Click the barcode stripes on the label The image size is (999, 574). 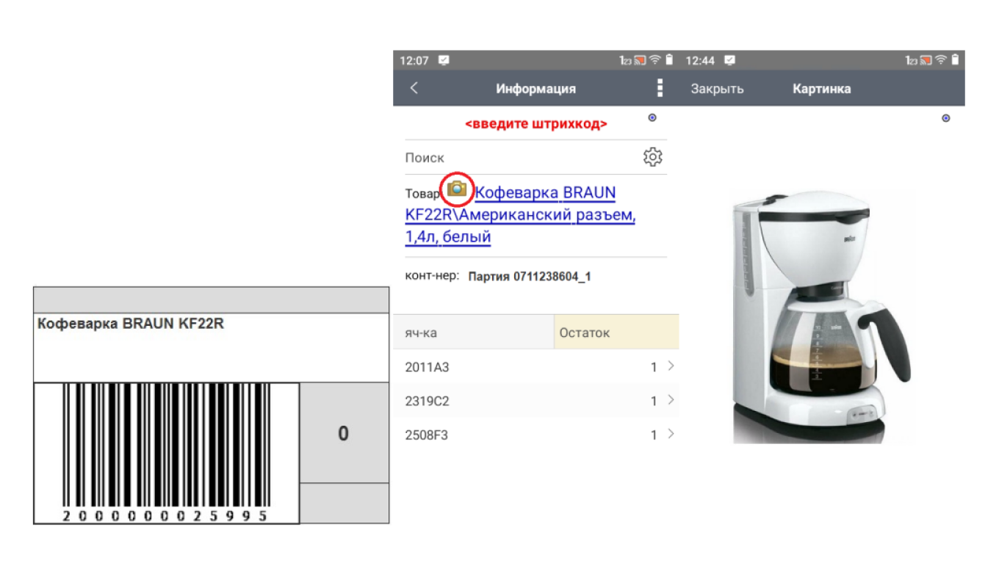click(165, 445)
